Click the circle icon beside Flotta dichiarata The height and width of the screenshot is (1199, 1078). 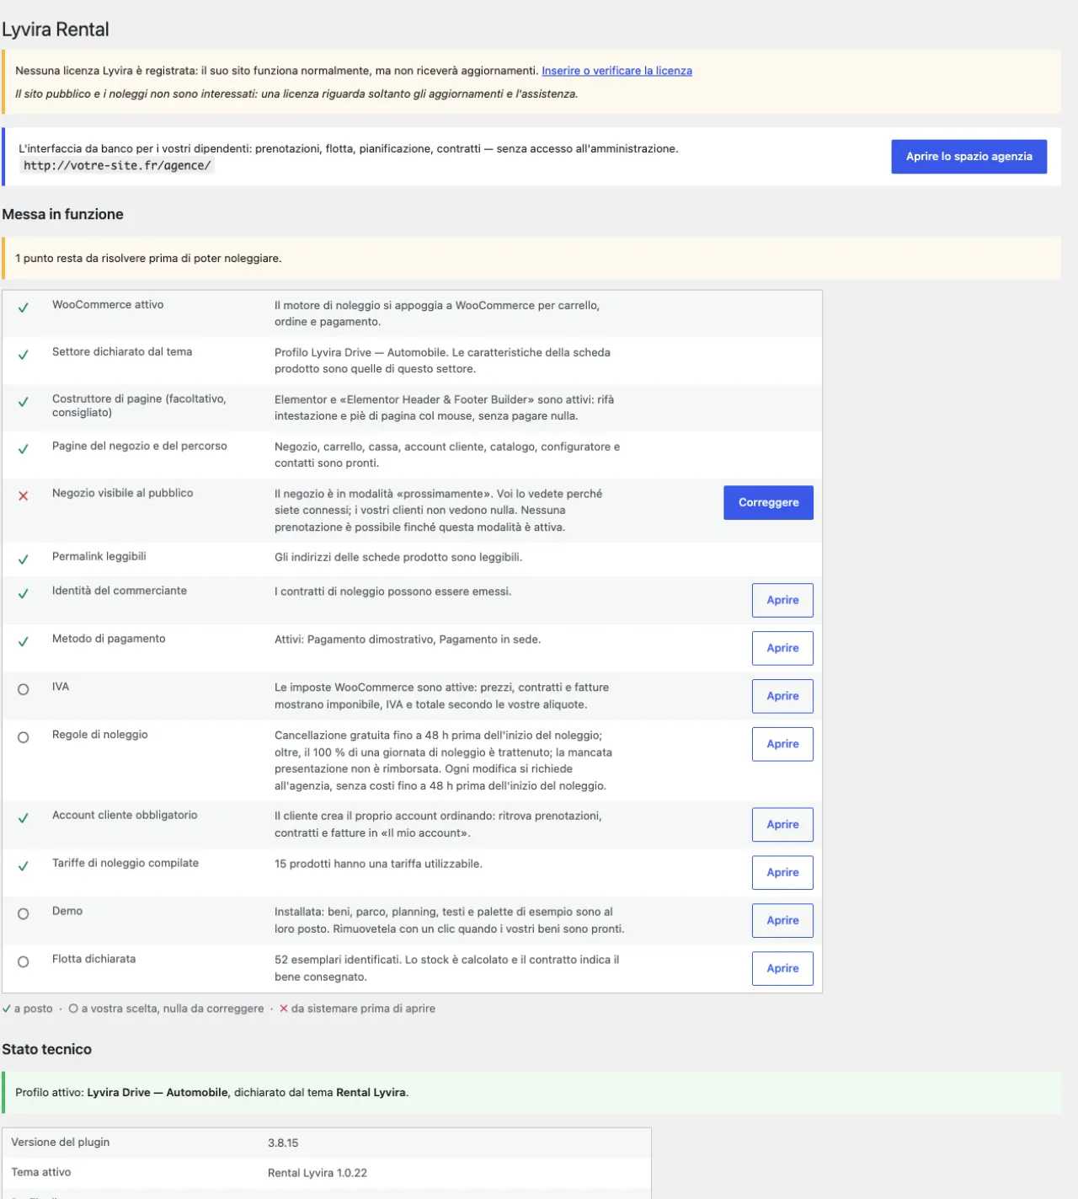[24, 961]
